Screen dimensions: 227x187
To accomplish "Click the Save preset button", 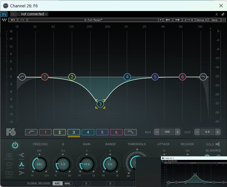I will tap(215, 20).
